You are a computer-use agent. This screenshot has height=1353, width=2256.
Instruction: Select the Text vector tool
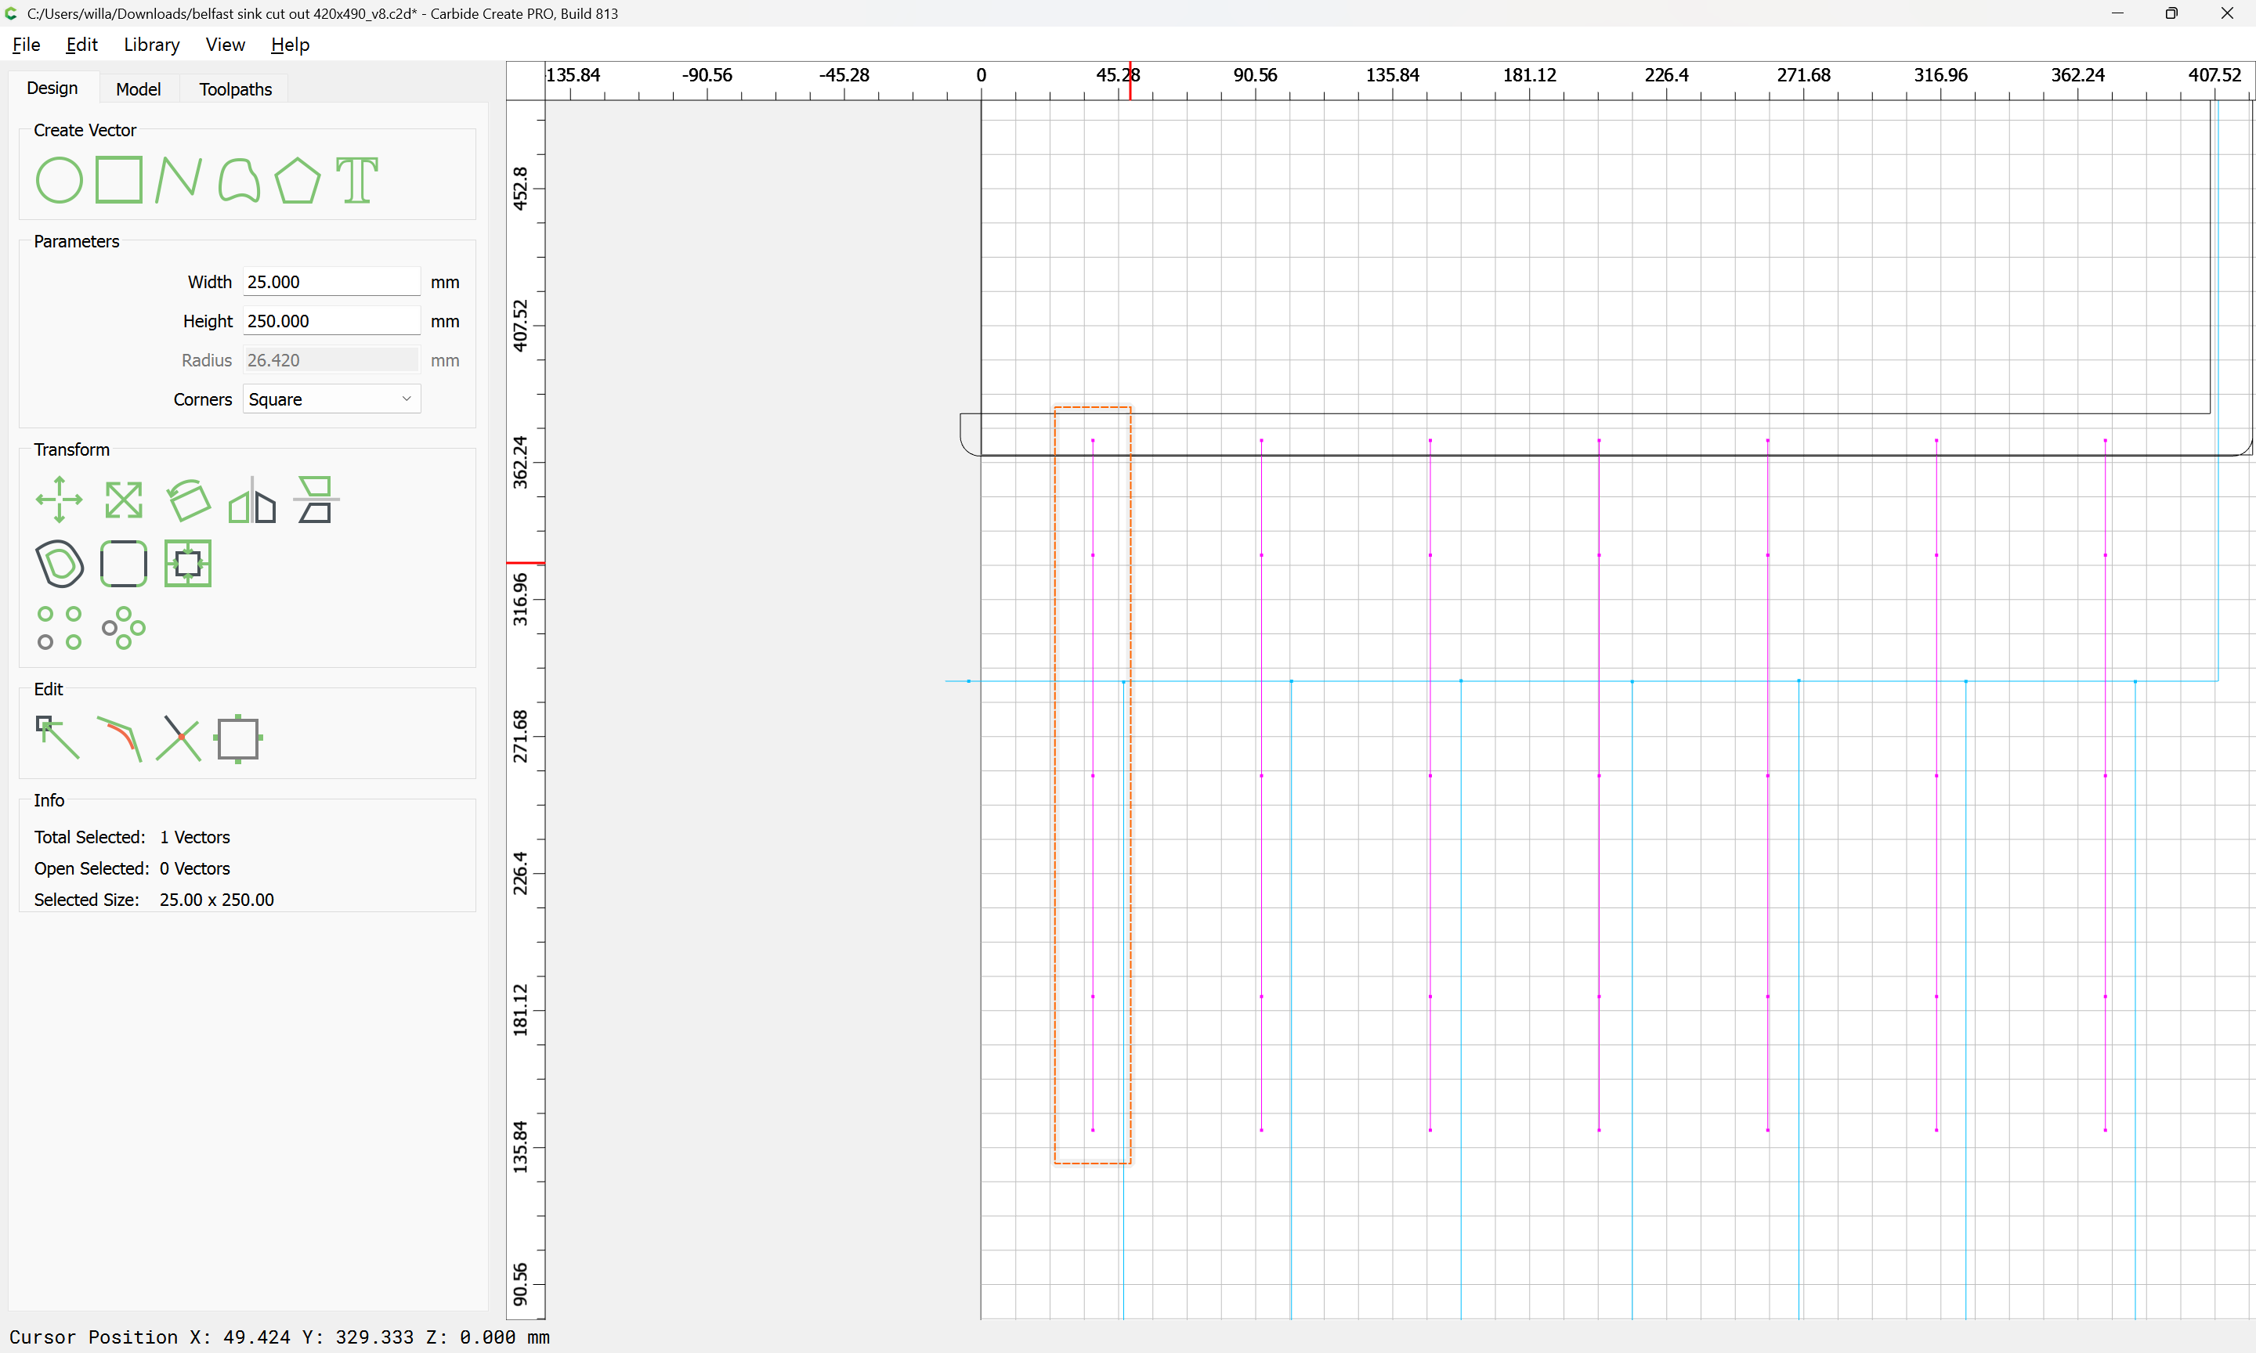[x=356, y=179]
